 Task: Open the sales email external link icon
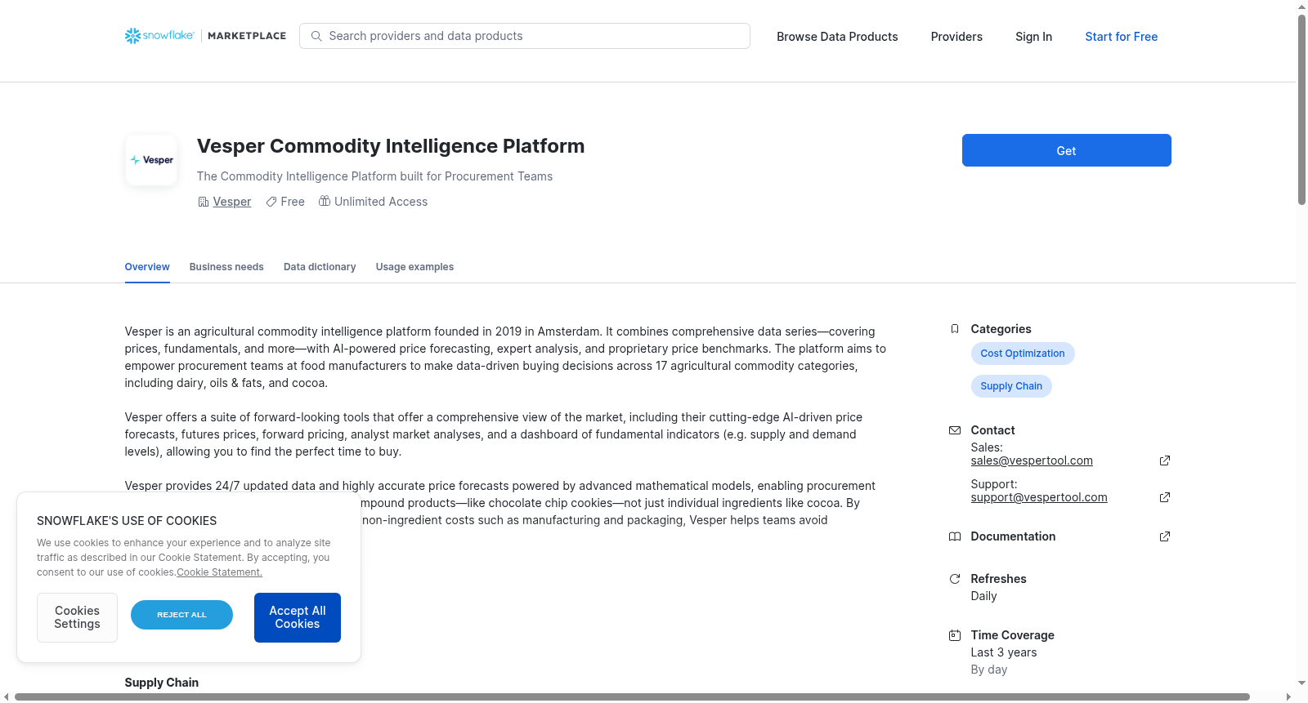tap(1165, 461)
